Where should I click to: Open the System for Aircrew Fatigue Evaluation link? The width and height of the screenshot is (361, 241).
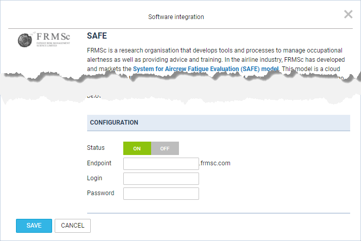[206, 69]
